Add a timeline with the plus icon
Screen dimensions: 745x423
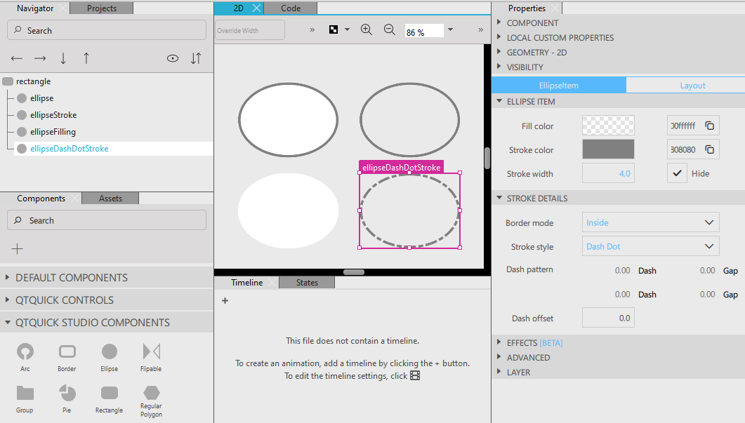click(x=225, y=301)
